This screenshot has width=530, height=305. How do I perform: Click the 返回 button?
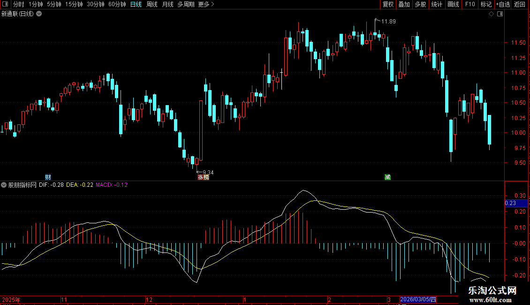(x=520, y=4)
